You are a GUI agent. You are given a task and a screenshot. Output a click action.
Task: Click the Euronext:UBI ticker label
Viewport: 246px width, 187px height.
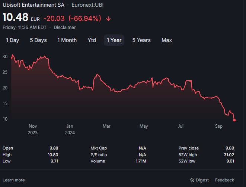click(x=87, y=5)
